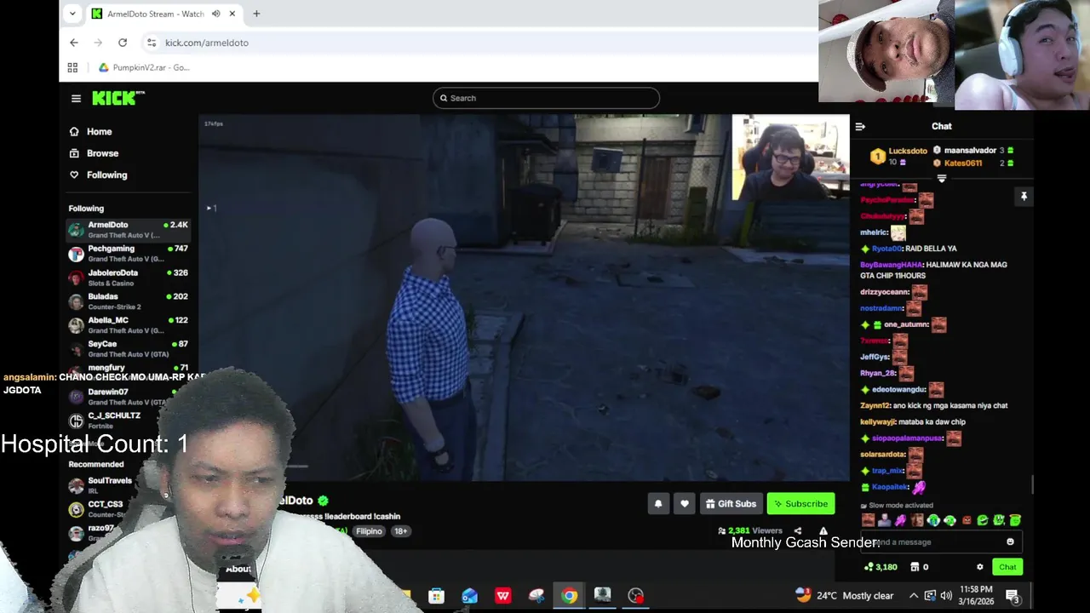Open SoulTravels recommended channel

click(x=102, y=485)
